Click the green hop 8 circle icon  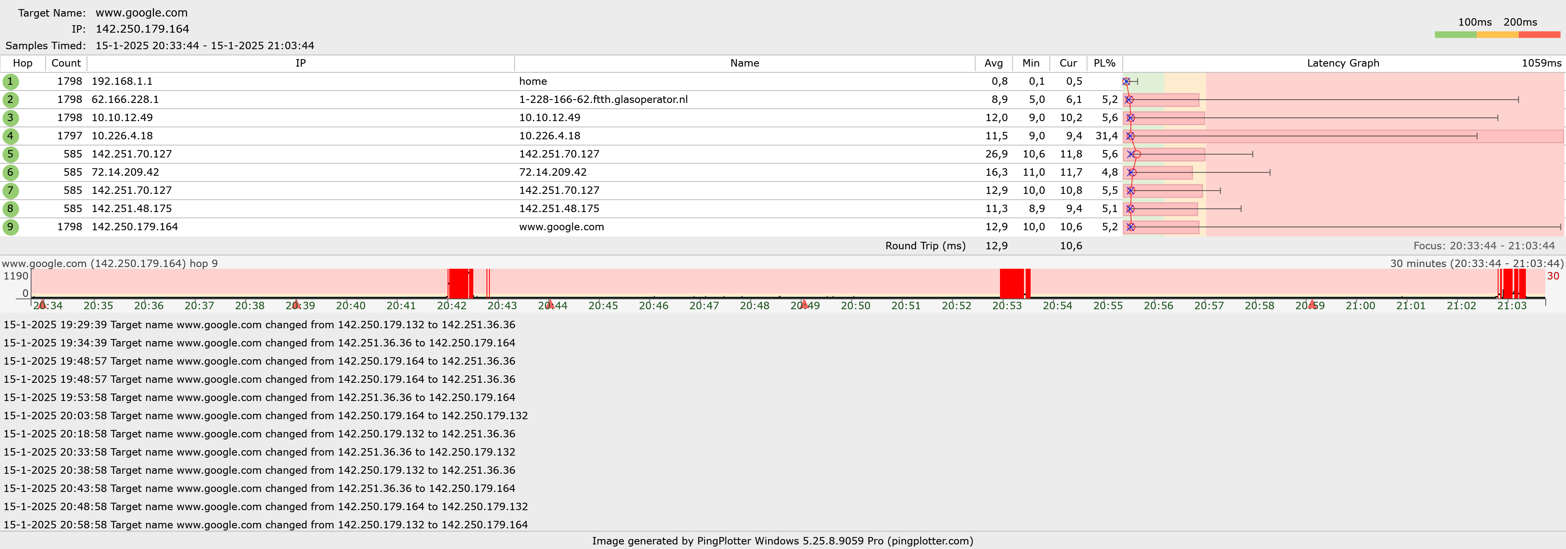point(10,209)
